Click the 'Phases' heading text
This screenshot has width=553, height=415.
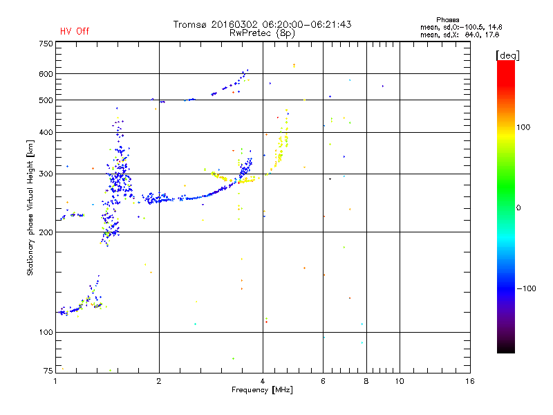(447, 20)
